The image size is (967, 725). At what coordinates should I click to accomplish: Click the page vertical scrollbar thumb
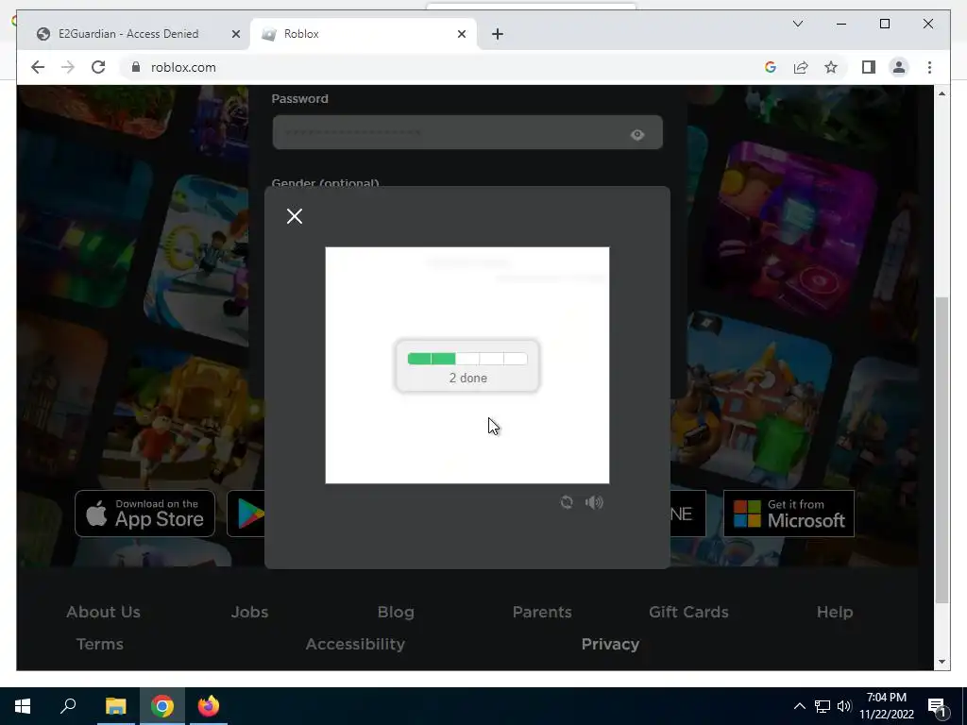pyautogui.click(x=942, y=450)
